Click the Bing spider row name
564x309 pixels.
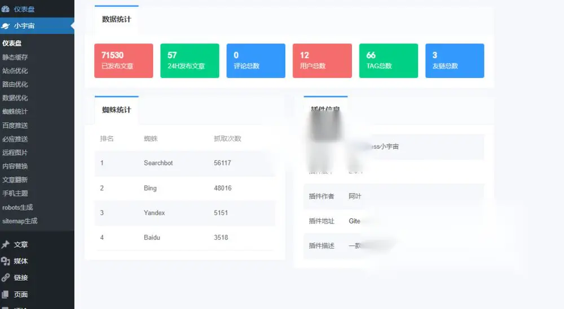coord(150,188)
